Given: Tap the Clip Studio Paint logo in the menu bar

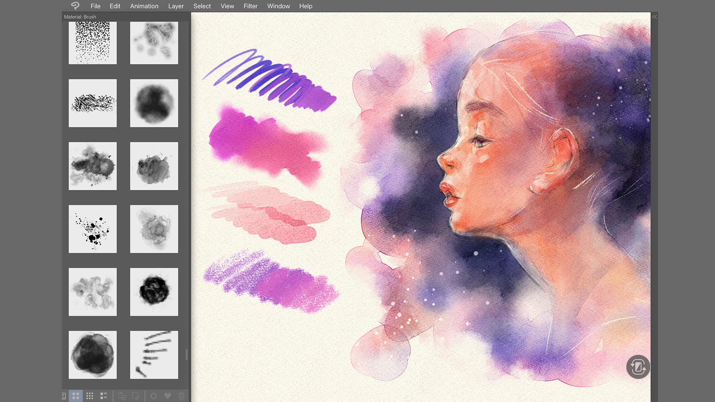Looking at the screenshot, I should coord(76,6).
